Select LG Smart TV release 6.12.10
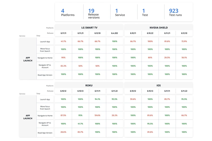This screenshot has width=212, height=141. 98,33
